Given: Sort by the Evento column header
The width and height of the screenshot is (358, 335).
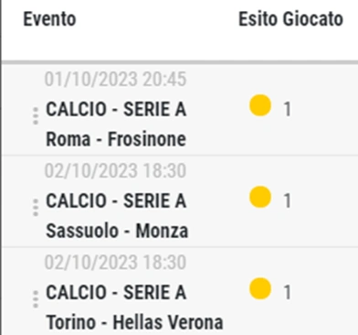Looking at the screenshot, I should coord(49,19).
